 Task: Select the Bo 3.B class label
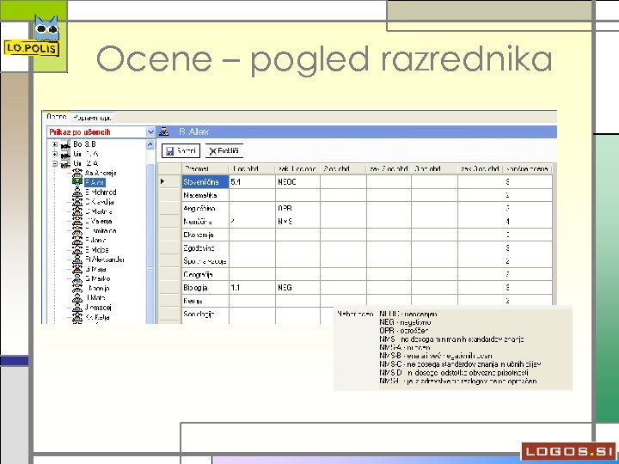point(84,144)
